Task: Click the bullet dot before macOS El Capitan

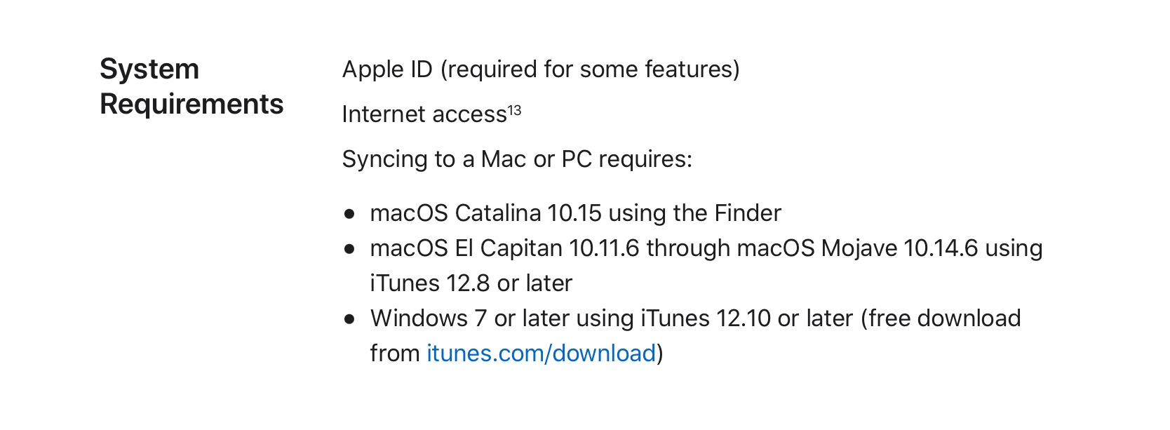Action: [349, 249]
